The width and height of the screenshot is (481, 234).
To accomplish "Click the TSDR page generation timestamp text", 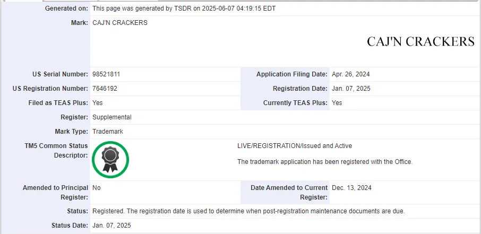I will point(184,8).
